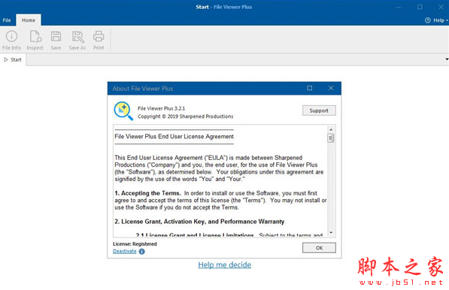Select the Start document tab
The width and height of the screenshot is (449, 290).
point(13,59)
